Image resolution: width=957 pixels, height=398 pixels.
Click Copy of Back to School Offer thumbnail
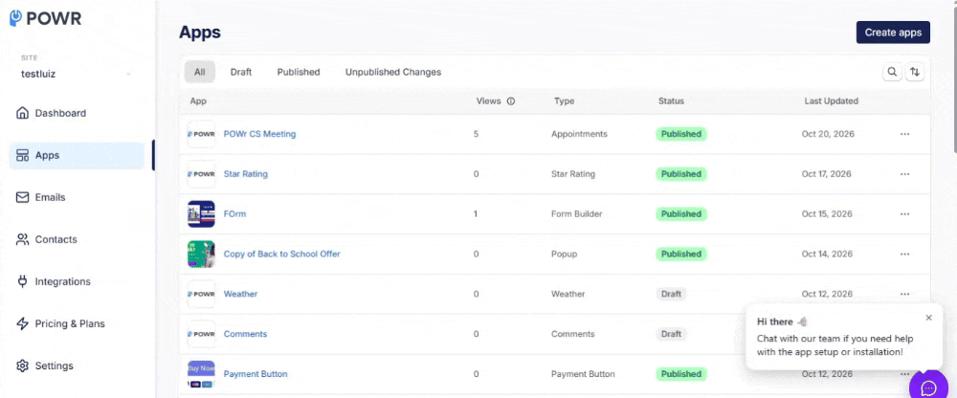click(x=201, y=254)
